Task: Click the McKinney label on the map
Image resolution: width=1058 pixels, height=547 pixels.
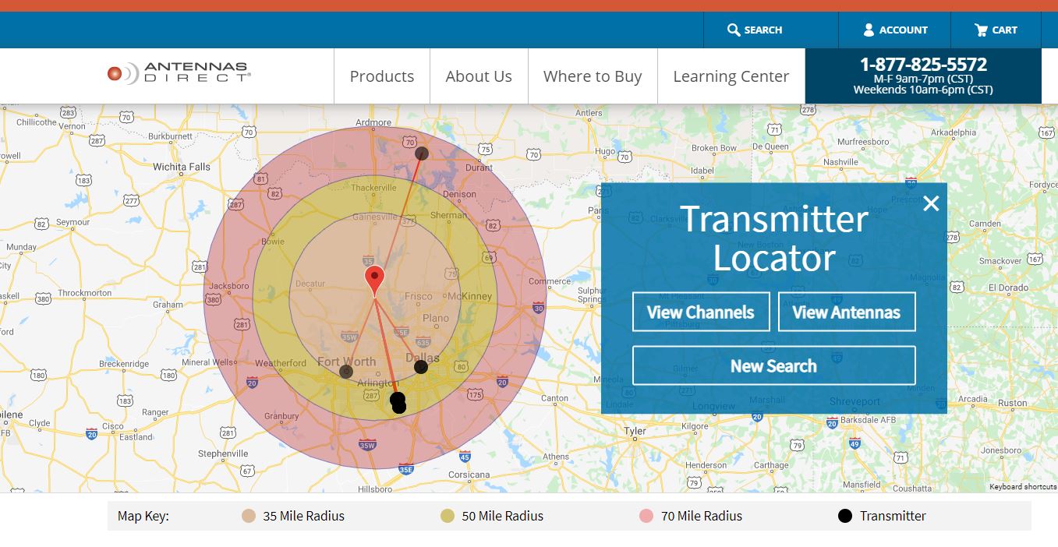Action: [x=470, y=296]
